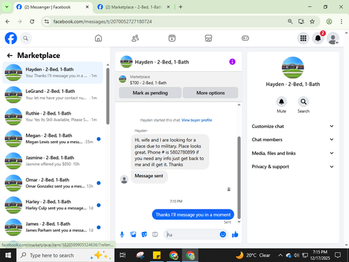Open Megan unread conversation
The height and width of the screenshot is (262, 349).
pos(52,138)
